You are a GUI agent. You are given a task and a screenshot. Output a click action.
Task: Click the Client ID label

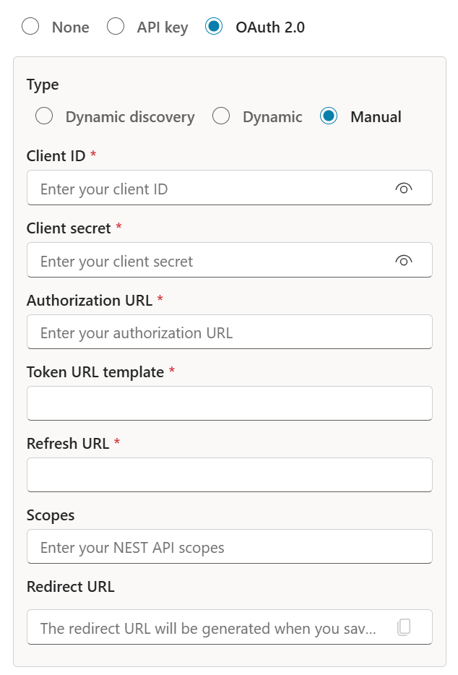coord(56,156)
